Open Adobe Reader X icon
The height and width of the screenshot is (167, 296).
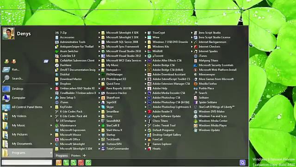click(149, 111)
